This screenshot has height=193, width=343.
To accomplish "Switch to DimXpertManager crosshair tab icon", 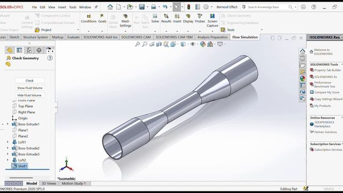I will pos(39,50).
